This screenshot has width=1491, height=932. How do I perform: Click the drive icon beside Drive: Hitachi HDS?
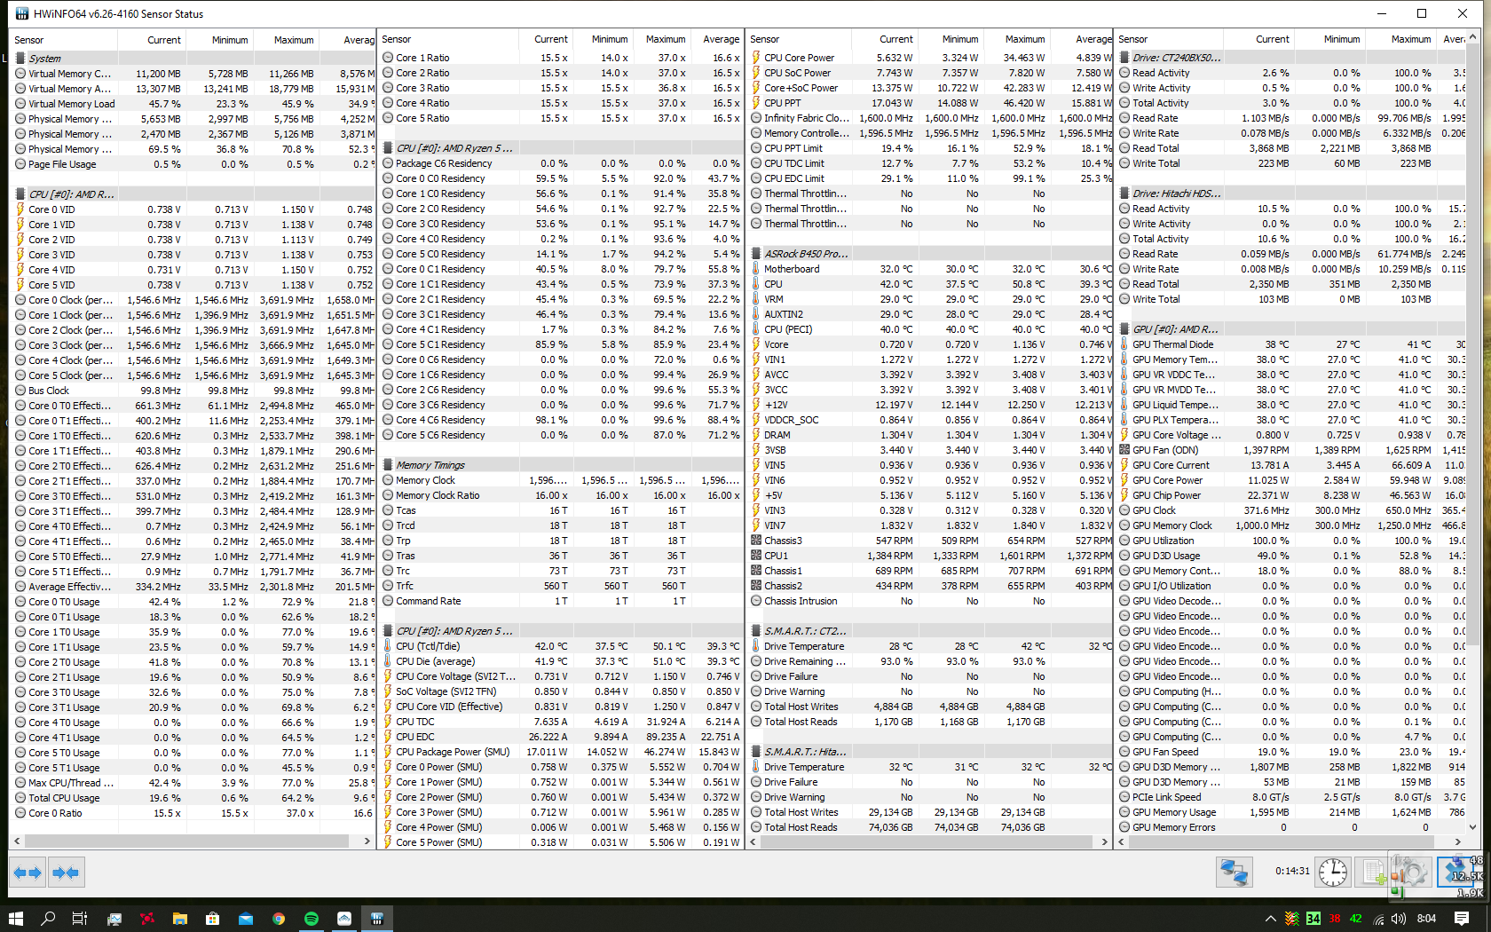coord(1124,194)
